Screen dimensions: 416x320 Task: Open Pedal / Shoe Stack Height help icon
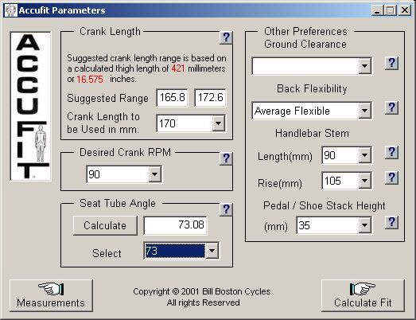point(391,223)
